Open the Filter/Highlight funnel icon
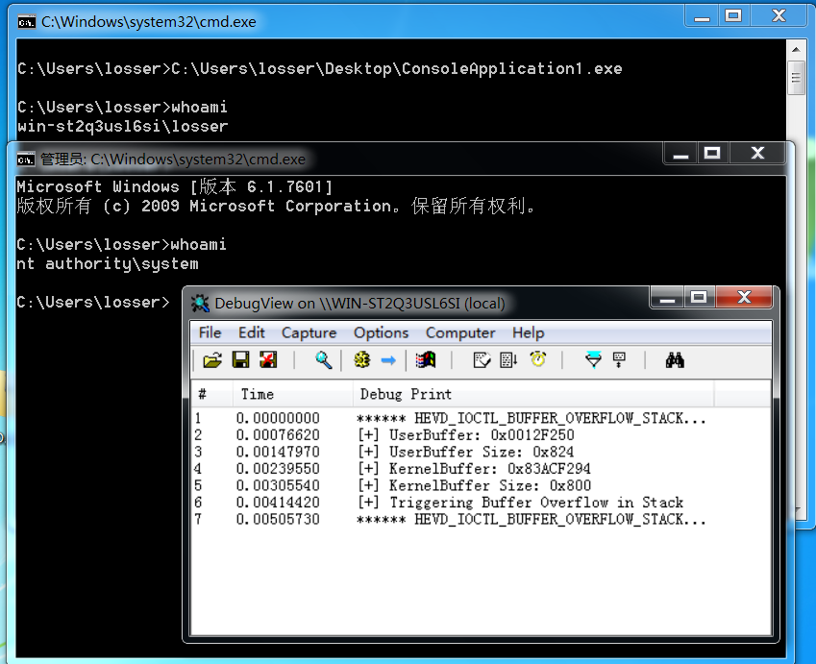Image resolution: width=816 pixels, height=664 pixels. [594, 360]
